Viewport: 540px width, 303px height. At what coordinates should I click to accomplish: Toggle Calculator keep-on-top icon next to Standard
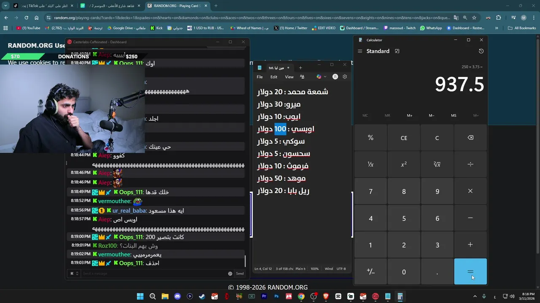coord(397,51)
